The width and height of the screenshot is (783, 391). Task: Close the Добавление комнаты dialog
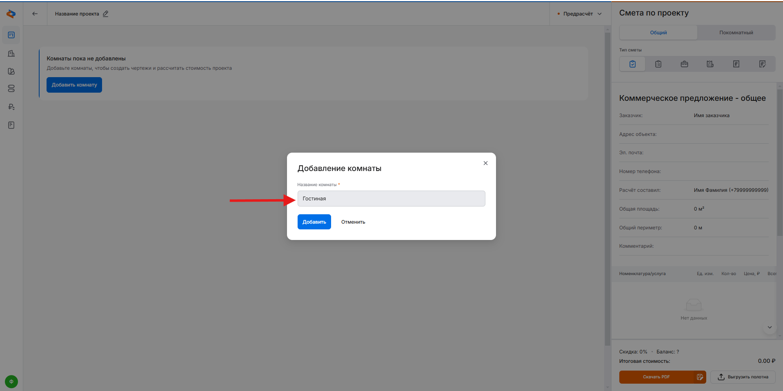coord(485,163)
